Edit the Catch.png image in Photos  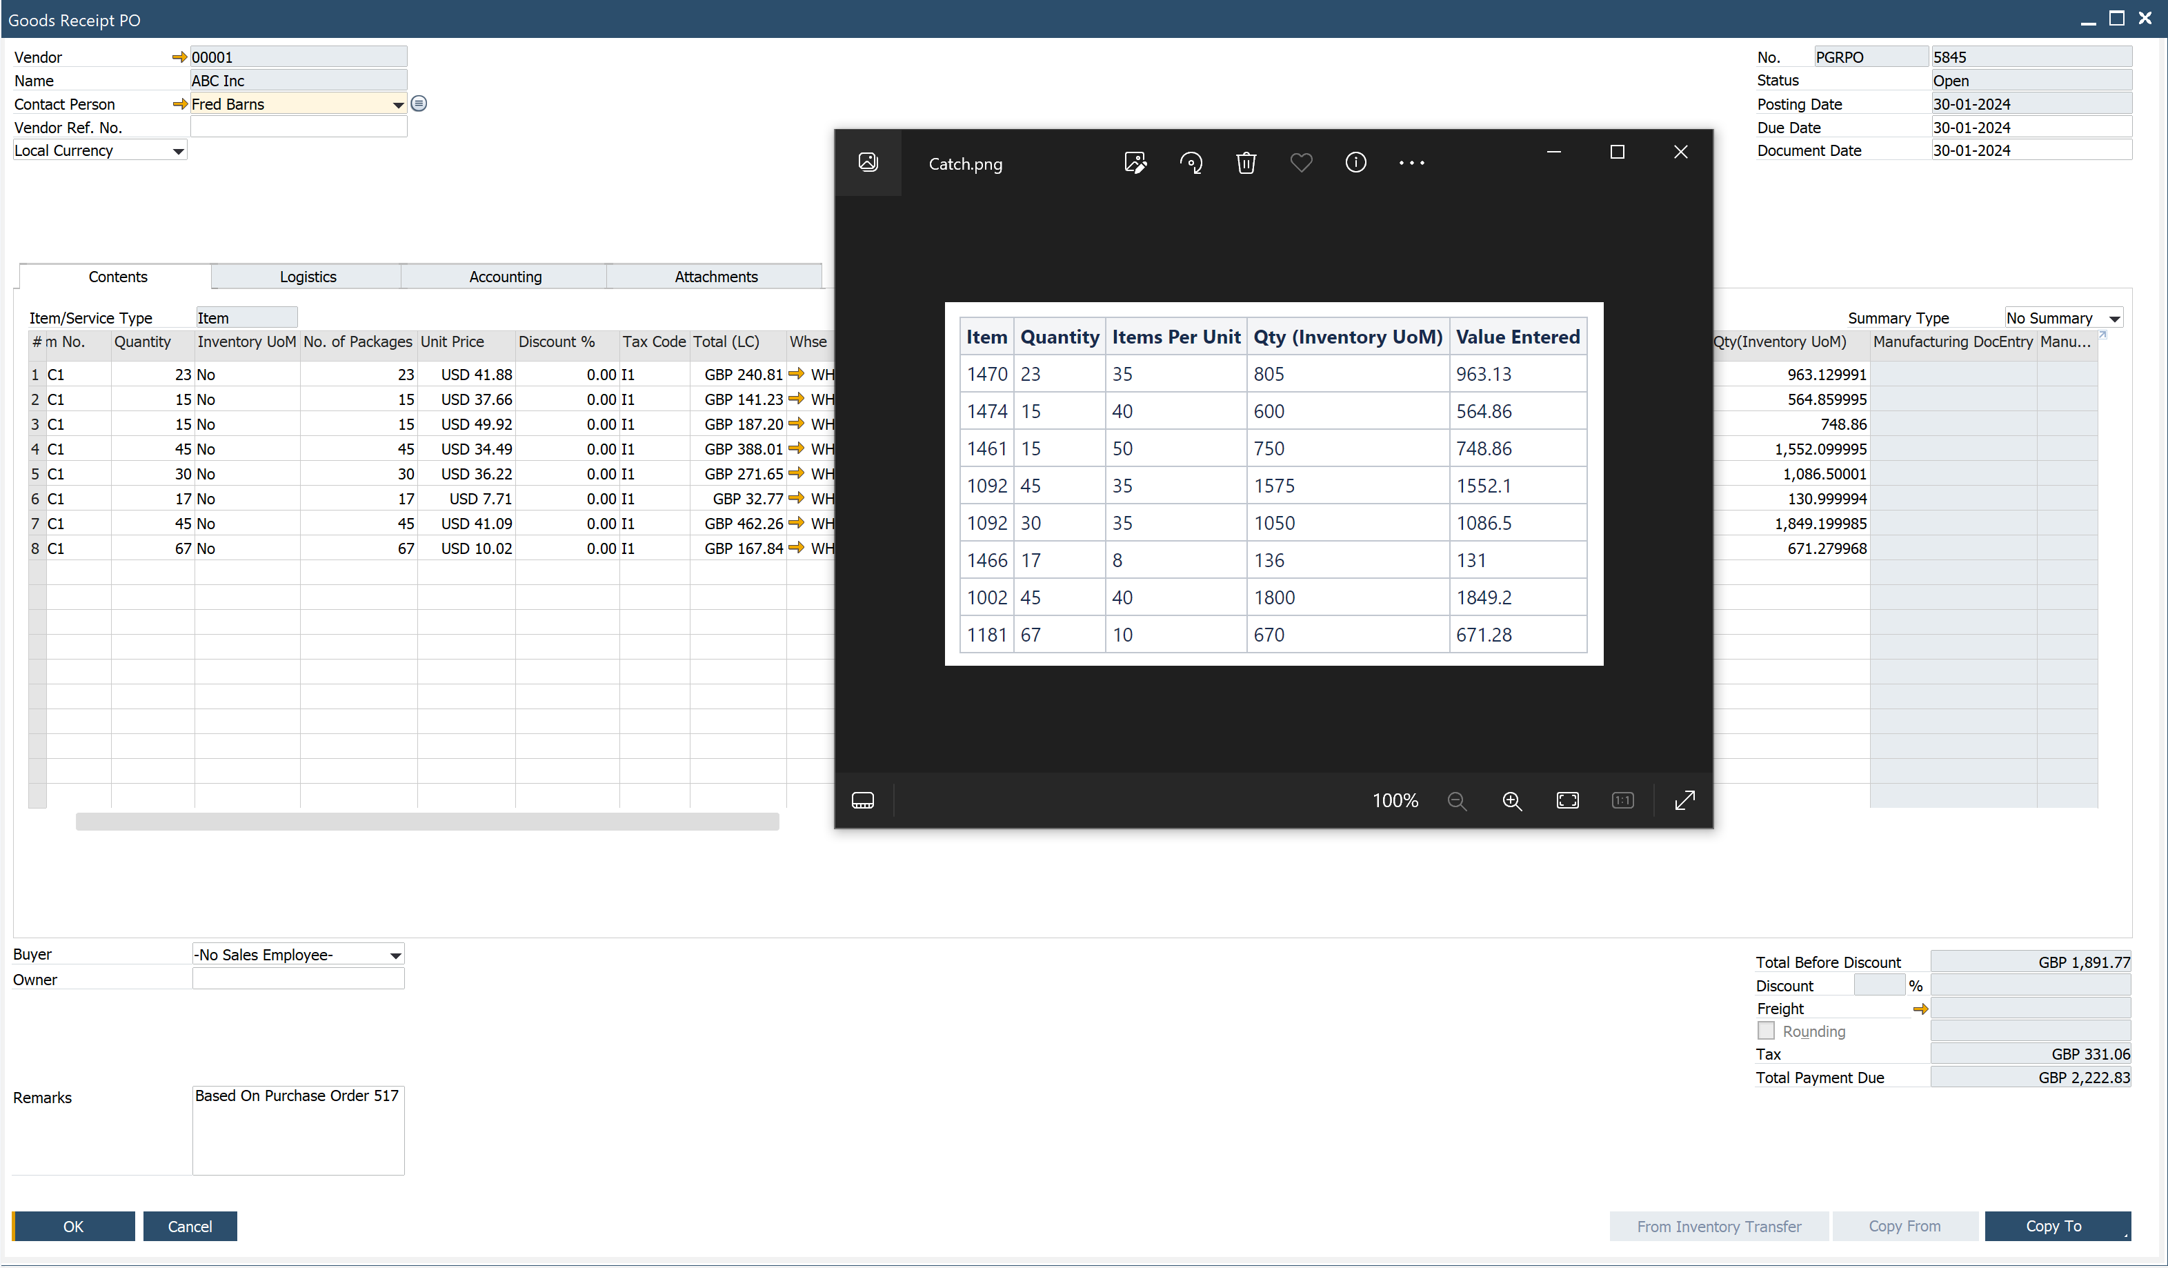point(1135,163)
